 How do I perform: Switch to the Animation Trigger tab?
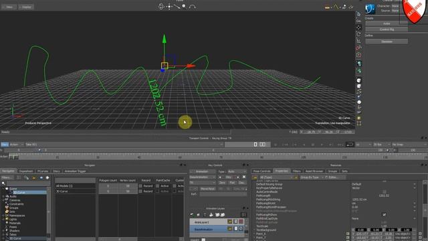pos(75,171)
